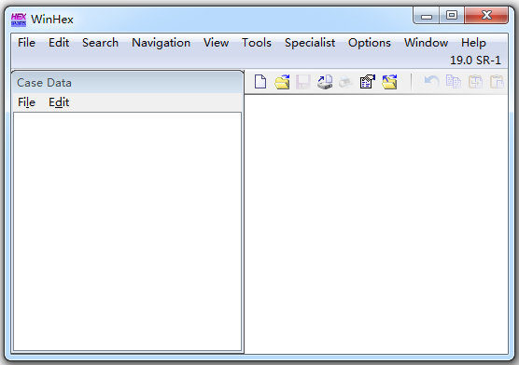Click the Save floppy disk icon
519x365 pixels.
(302, 82)
